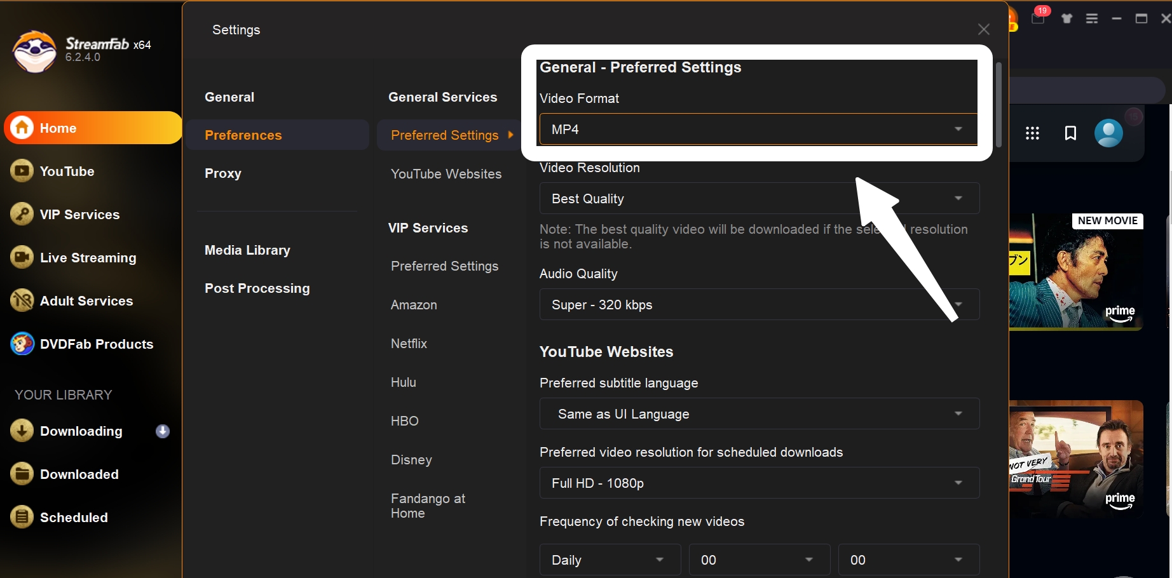The image size is (1172, 578).
Task: Select Netflix under VIP Services
Action: [409, 344]
